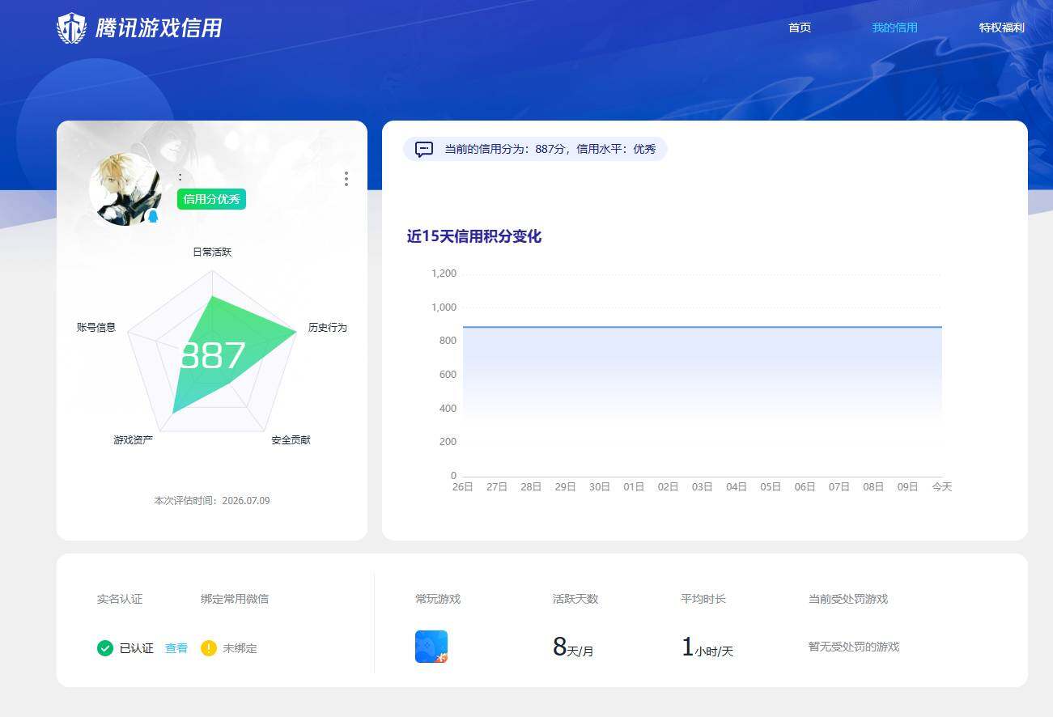Click the 29日 x-axis date label
Screen dimensions: 1053x717
tap(566, 487)
